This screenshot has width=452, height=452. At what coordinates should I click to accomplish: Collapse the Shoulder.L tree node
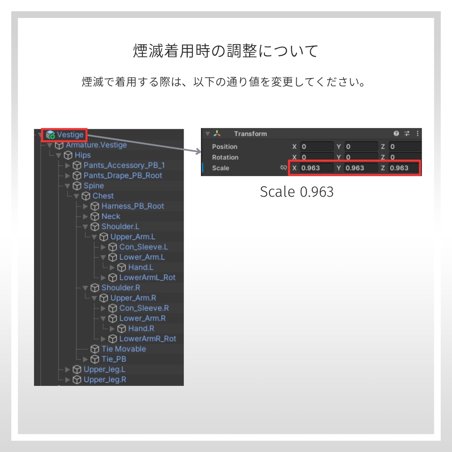click(85, 227)
